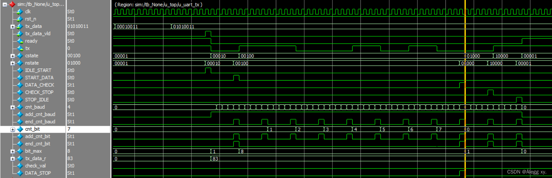
Task: Click the CHECK_STOP signal diamond icon
Action: [x=20, y=93]
